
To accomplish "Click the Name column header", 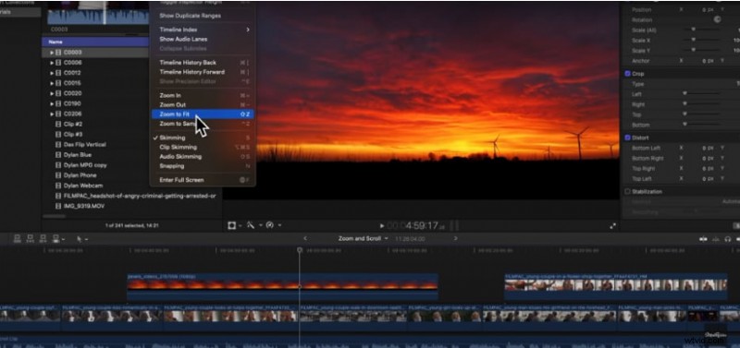I will [x=96, y=42].
